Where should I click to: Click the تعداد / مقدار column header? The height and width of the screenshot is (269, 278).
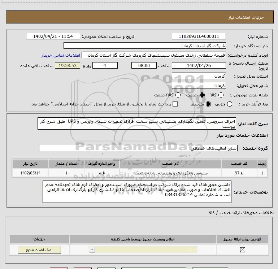point(66,164)
